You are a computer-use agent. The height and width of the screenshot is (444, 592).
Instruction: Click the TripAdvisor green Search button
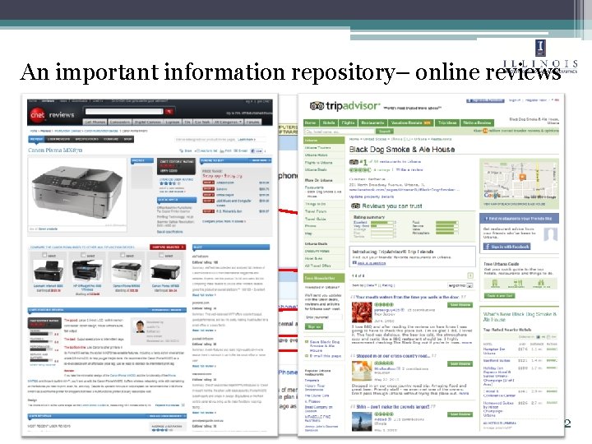[384, 132]
